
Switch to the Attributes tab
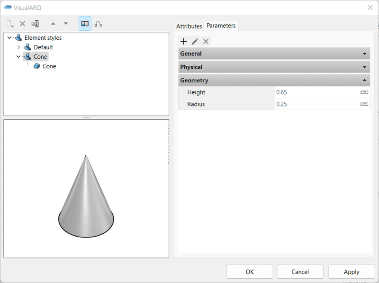point(189,26)
